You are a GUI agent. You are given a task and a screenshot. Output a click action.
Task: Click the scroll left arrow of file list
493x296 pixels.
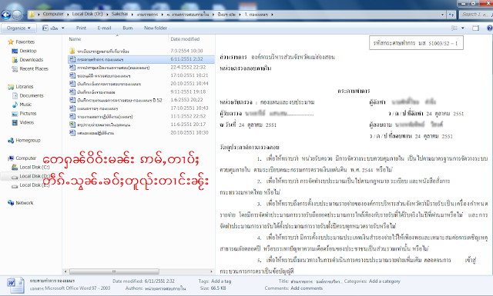pyautogui.click(x=65, y=271)
